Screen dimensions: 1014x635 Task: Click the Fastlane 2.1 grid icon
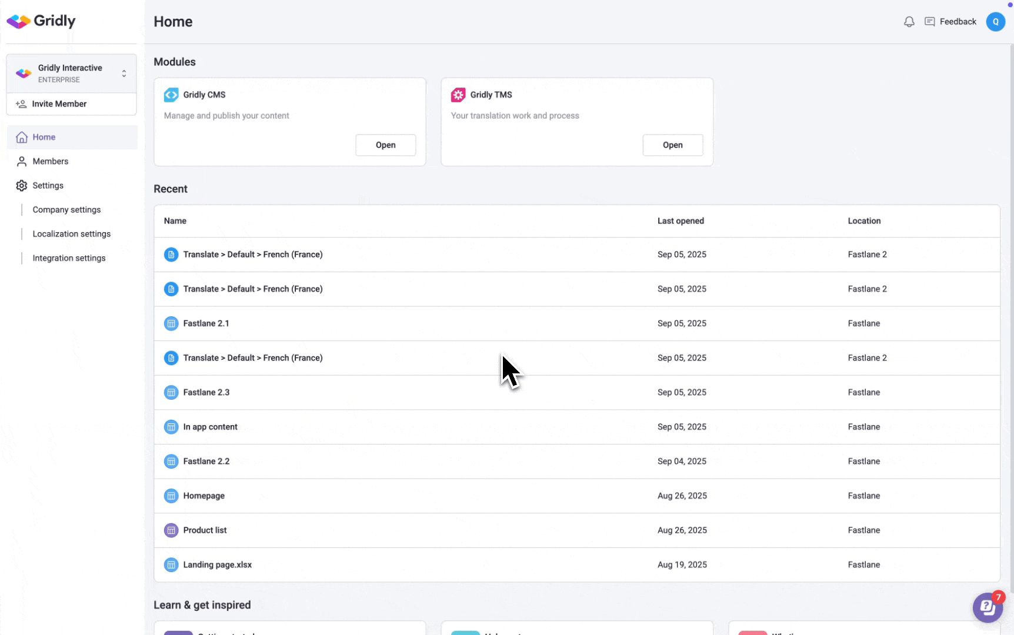coord(171,323)
